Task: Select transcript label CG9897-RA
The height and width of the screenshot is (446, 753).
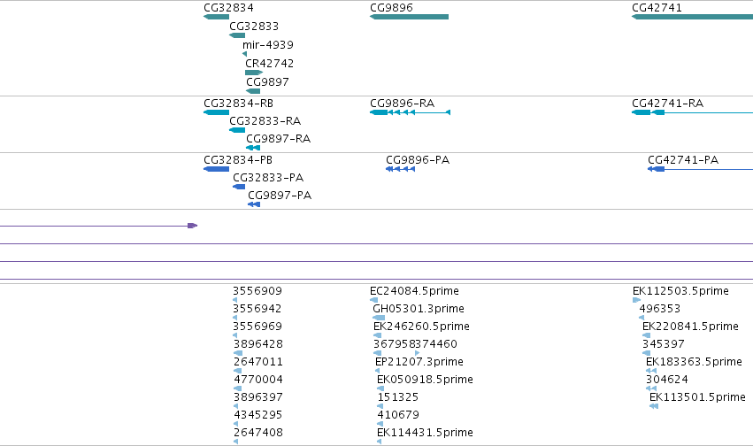Action: [x=278, y=139]
